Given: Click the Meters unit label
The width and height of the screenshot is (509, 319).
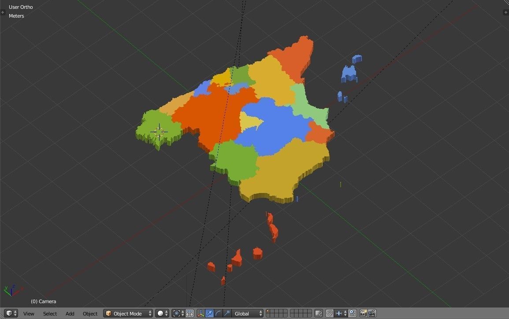Looking at the screenshot, I should (x=16, y=16).
